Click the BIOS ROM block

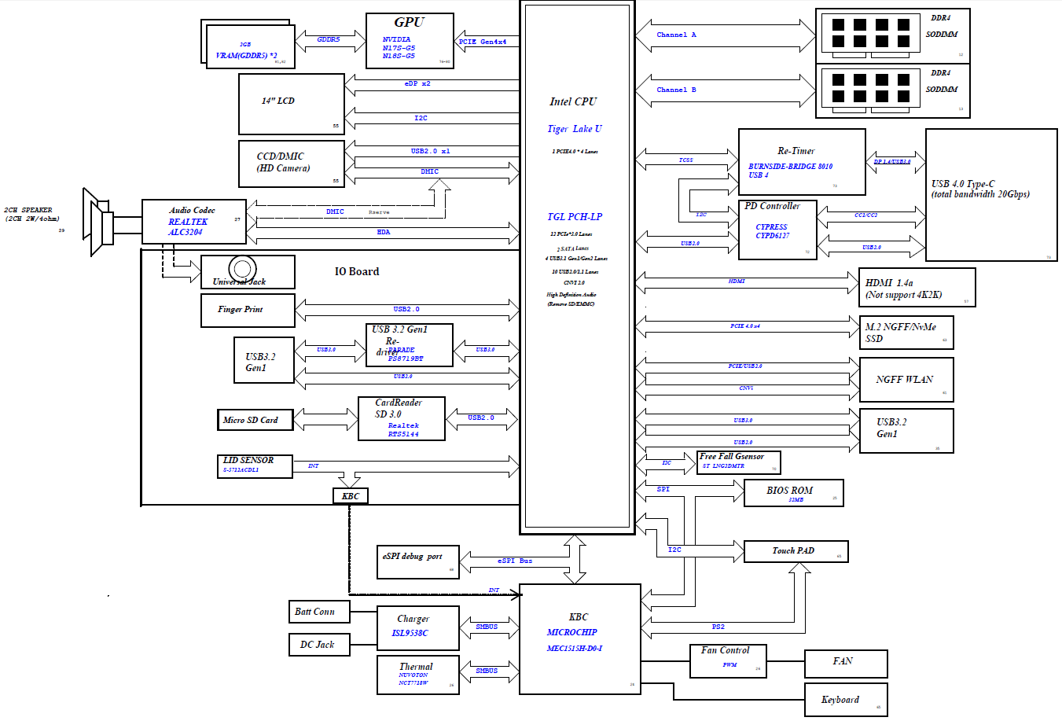(x=793, y=493)
